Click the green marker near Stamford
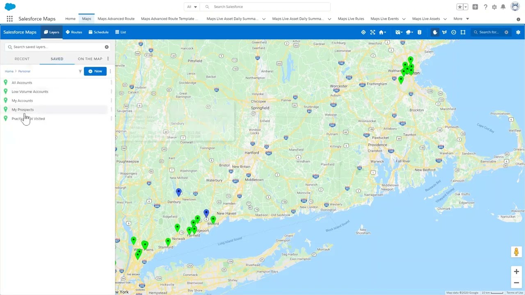Image resolution: width=525 pixels, height=295 pixels. (168, 242)
